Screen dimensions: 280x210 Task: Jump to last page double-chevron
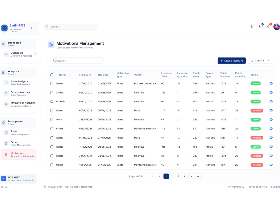(198, 176)
